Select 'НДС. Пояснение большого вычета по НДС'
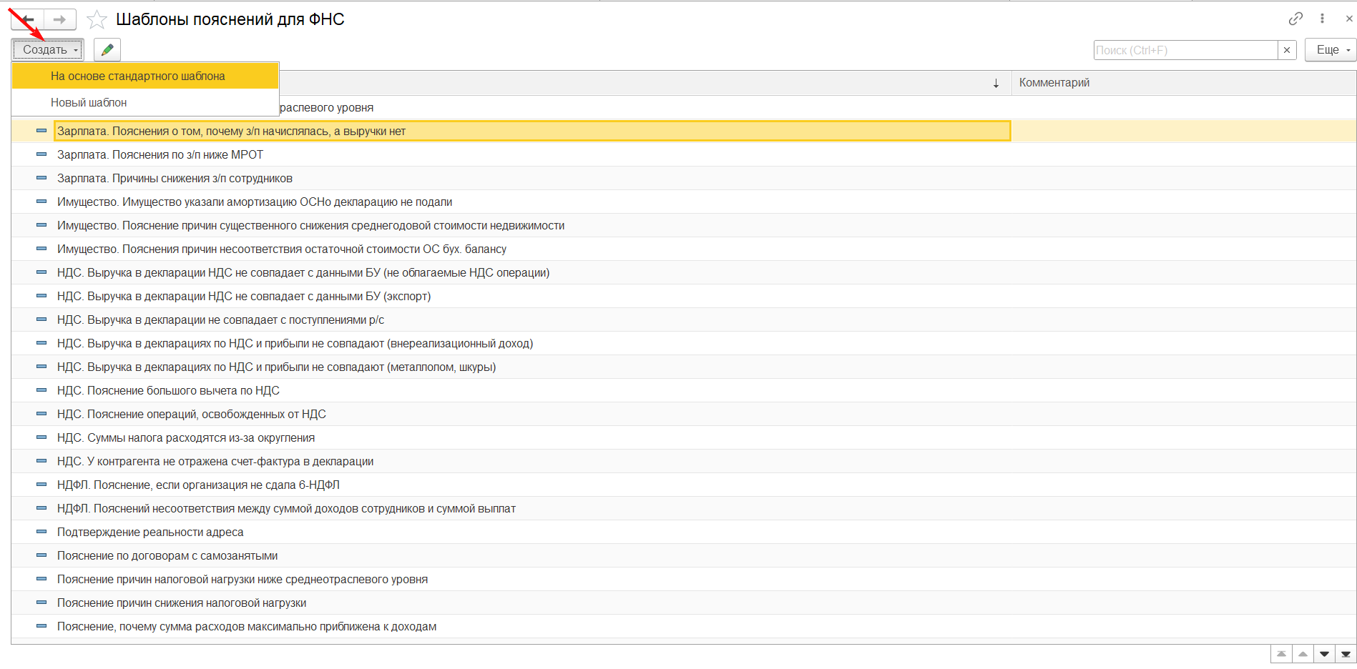Screen dimensions: 1357x669 point(168,390)
